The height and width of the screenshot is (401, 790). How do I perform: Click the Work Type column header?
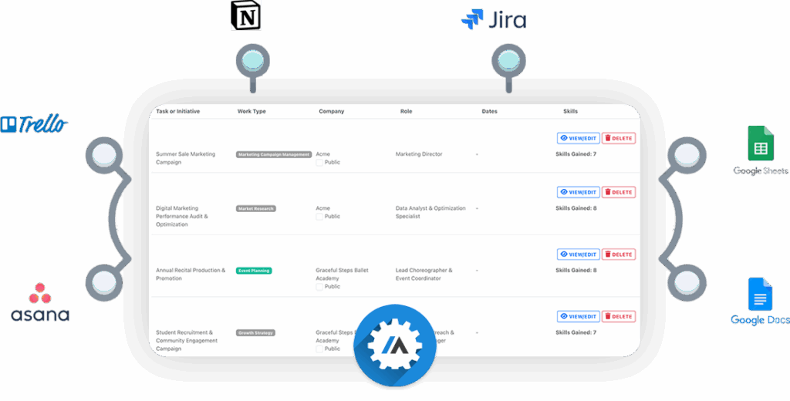[x=252, y=112]
